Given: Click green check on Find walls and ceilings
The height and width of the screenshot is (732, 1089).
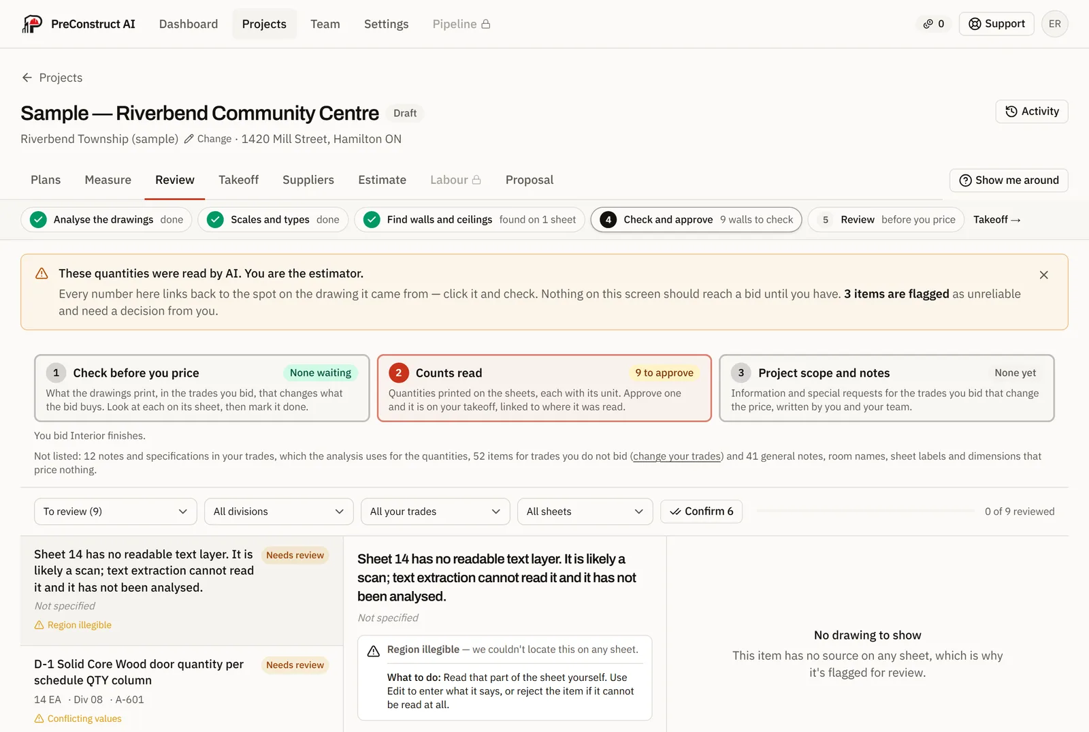Looking at the screenshot, I should (x=372, y=219).
